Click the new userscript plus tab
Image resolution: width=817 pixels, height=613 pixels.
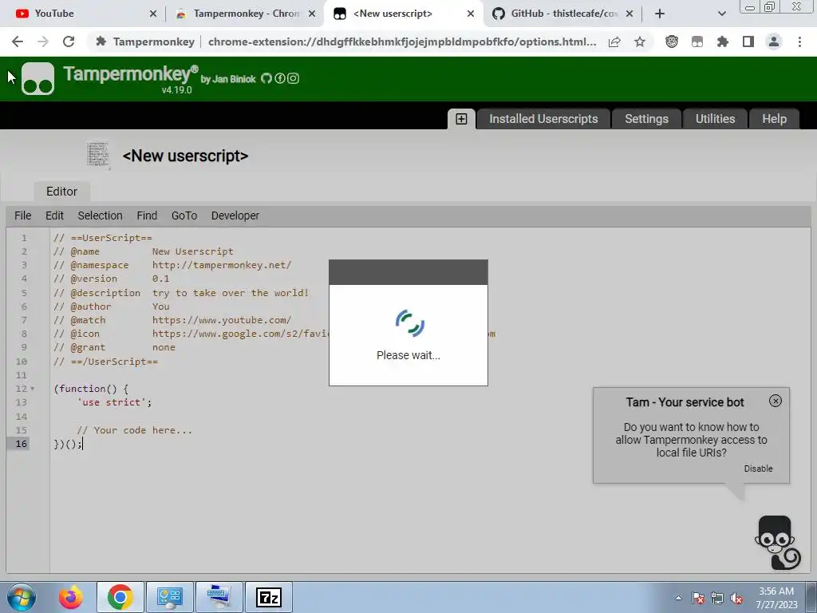click(461, 119)
